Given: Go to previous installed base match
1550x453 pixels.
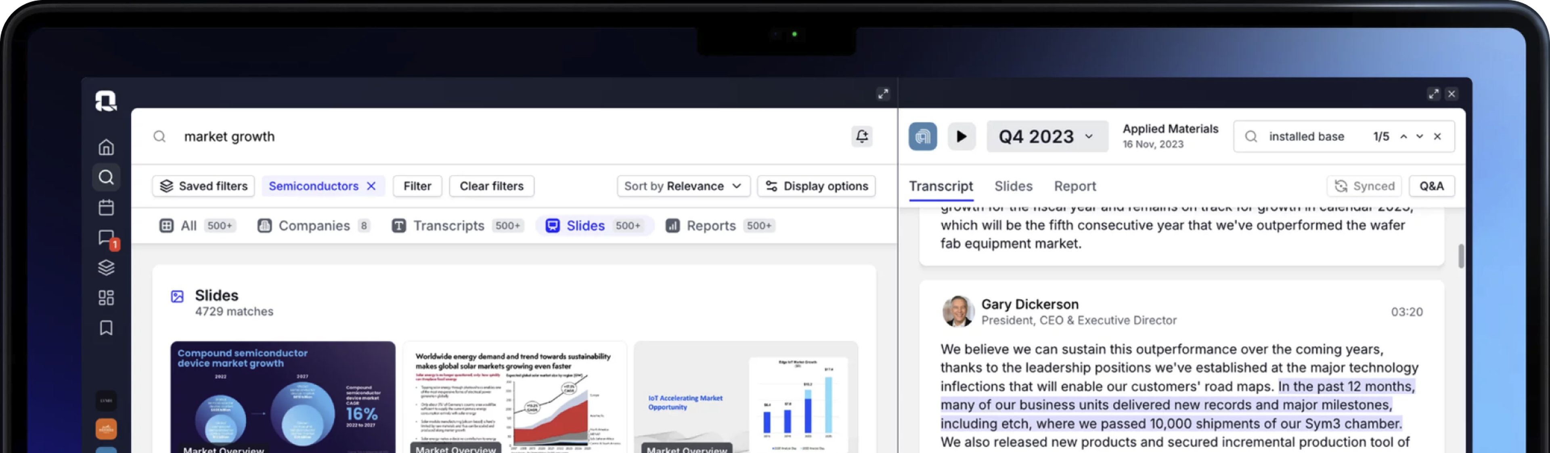Looking at the screenshot, I should coord(1403,136).
